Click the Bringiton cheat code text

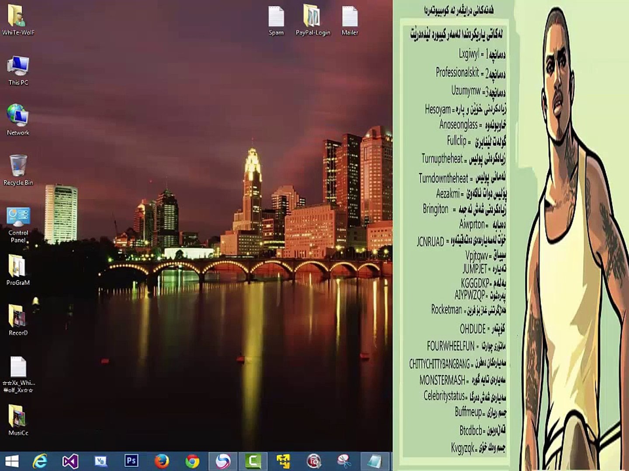tap(435, 209)
